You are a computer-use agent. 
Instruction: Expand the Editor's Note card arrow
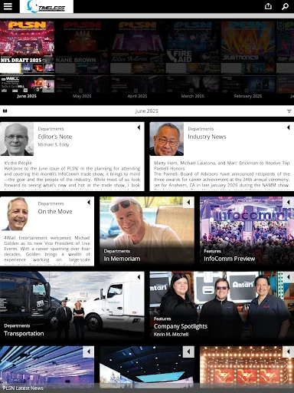[x=139, y=127]
